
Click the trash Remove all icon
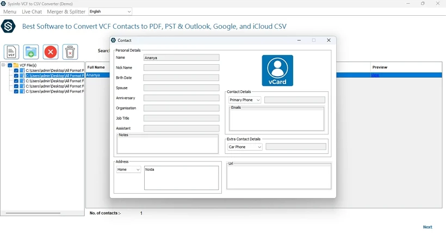click(x=70, y=52)
